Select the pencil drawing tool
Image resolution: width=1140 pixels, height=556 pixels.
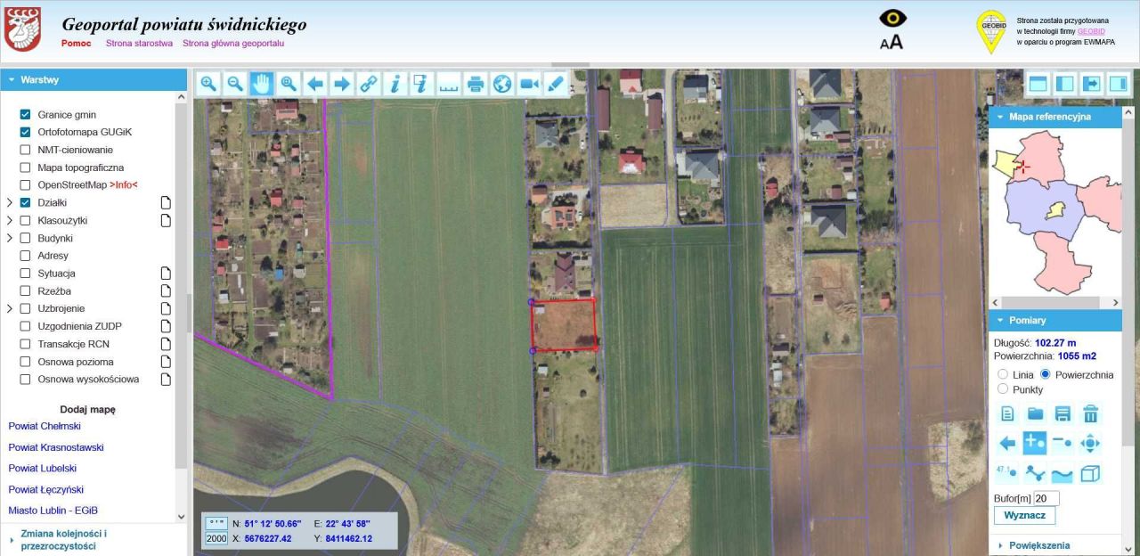tap(556, 84)
